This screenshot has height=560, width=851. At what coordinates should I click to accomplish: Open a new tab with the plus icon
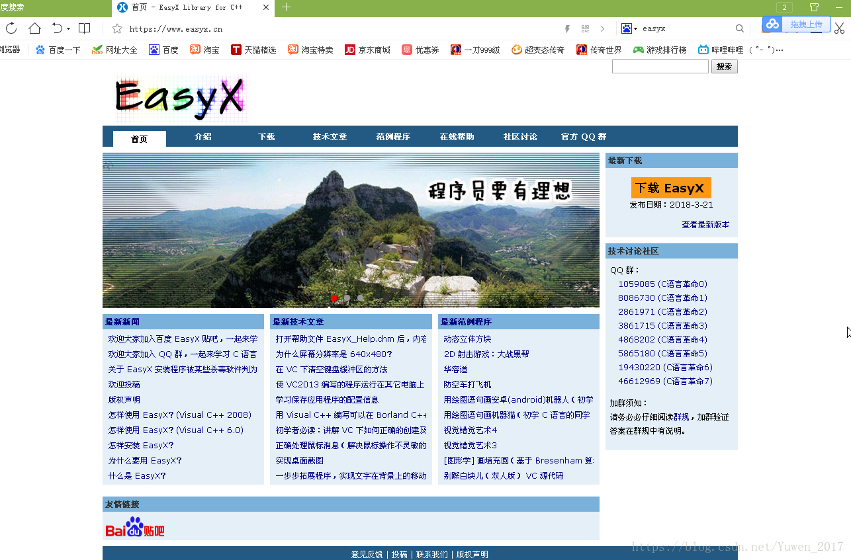coord(286,7)
